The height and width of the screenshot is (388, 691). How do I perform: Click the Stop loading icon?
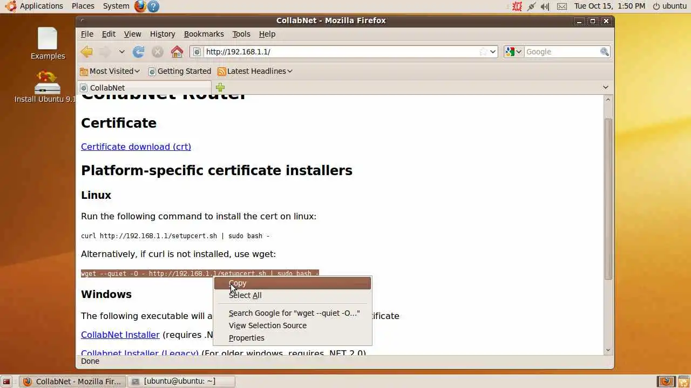(158, 52)
